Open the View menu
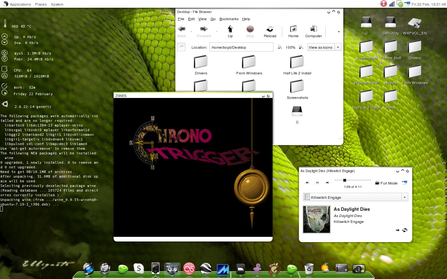 [x=202, y=19]
